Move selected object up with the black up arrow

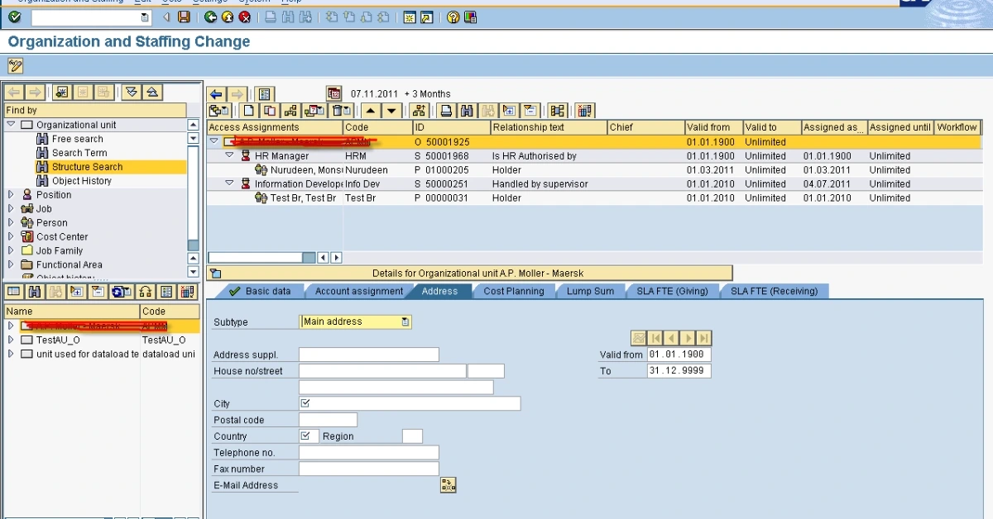click(x=371, y=111)
